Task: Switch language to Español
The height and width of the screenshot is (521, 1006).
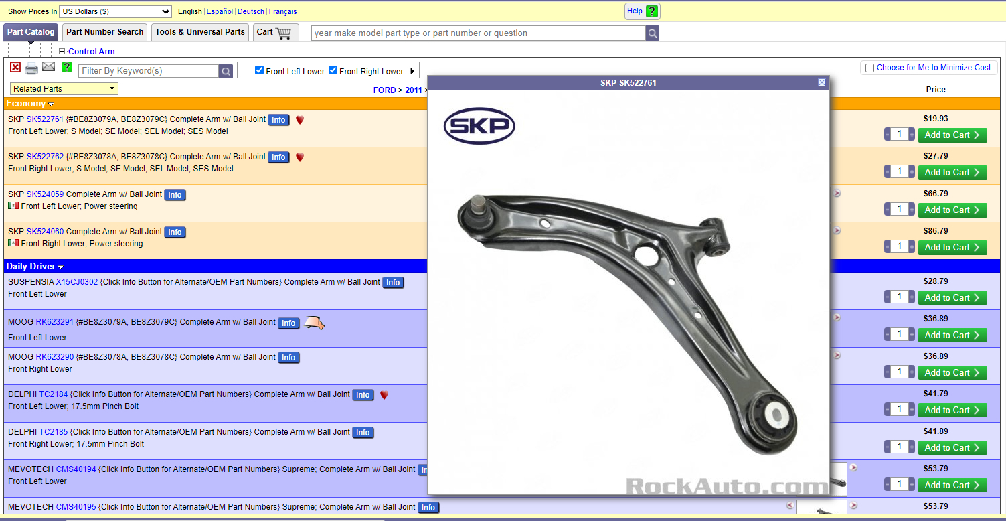Action: pyautogui.click(x=220, y=11)
